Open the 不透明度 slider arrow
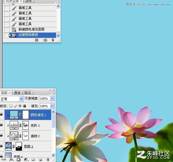Screen dimensions: 173x162 (x=52, y=98)
